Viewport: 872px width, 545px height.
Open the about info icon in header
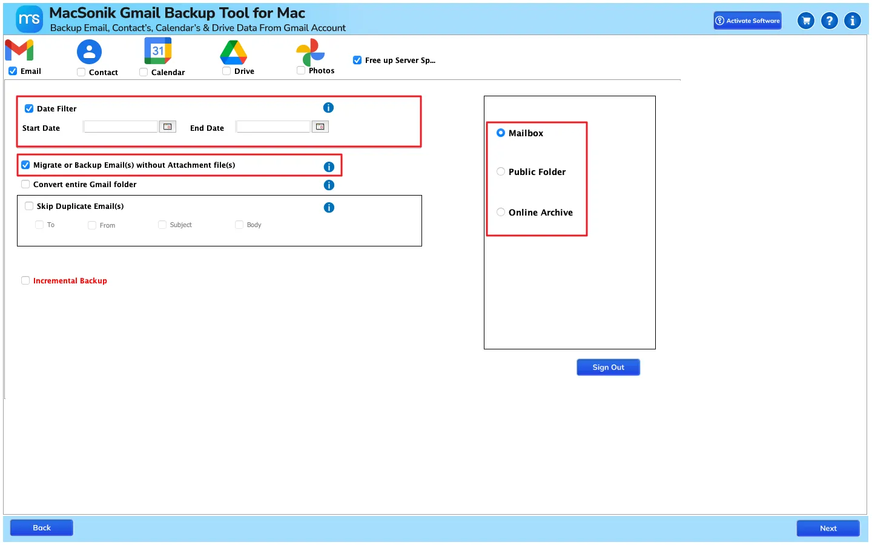pos(853,21)
